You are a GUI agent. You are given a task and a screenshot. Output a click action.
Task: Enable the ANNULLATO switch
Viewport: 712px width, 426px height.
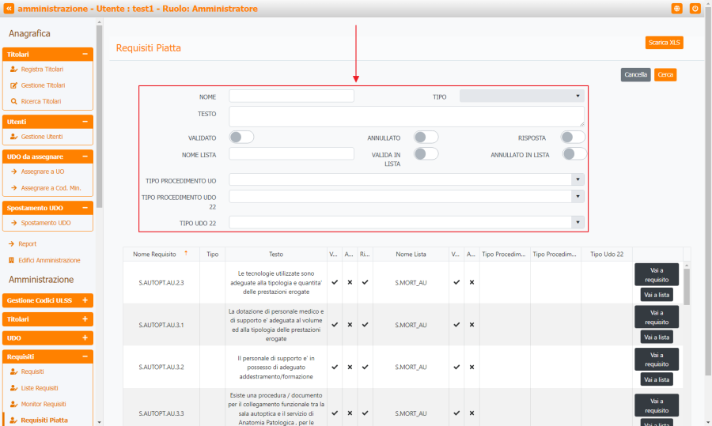(x=426, y=137)
